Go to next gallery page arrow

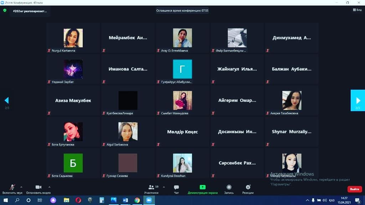click(x=358, y=101)
